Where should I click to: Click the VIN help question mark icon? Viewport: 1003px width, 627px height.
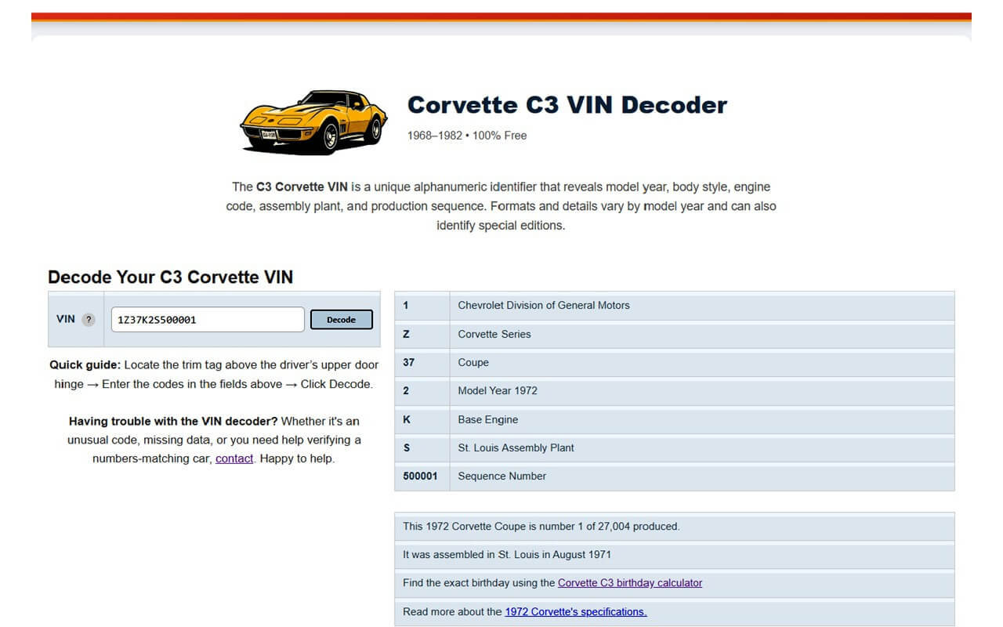coord(89,320)
